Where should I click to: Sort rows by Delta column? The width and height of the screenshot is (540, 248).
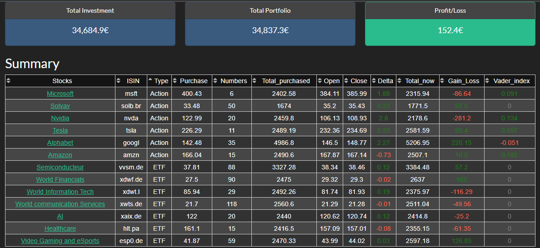(x=374, y=81)
